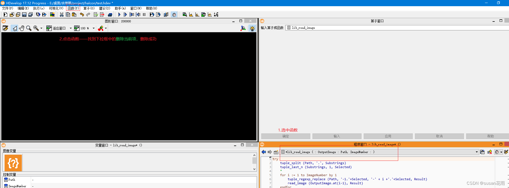The height and width of the screenshot is (188, 509).
Task: Expand the program window stopwatch dropdown arrow
Action: (x=501, y=152)
